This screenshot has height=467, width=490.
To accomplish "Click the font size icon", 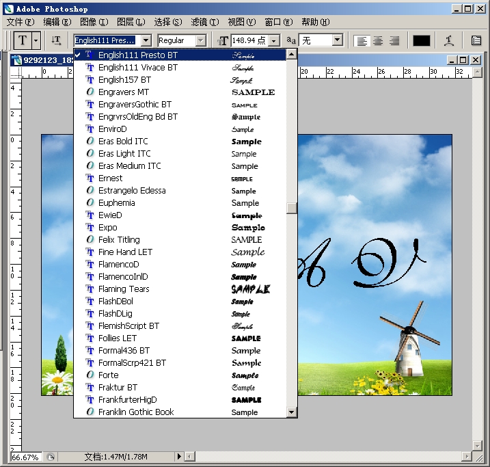I will [223, 40].
